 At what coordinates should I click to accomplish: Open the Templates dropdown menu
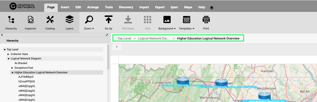pos(186,28)
